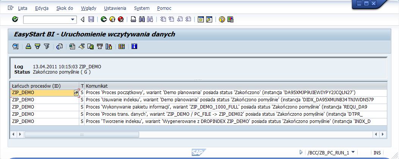Image resolution: width=399 pixels, height=159 pixels.
Task: Click the status text 'Zakończono pomyślnie ( G )'
Action: pyautogui.click(x=62, y=72)
